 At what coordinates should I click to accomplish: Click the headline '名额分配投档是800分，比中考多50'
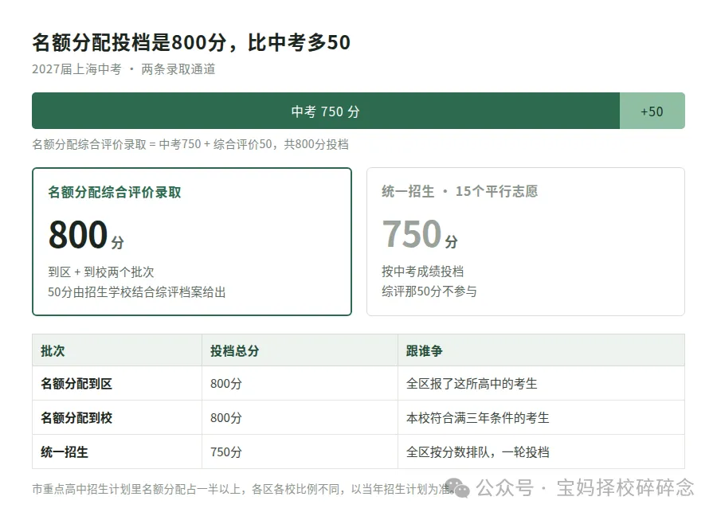(191, 42)
